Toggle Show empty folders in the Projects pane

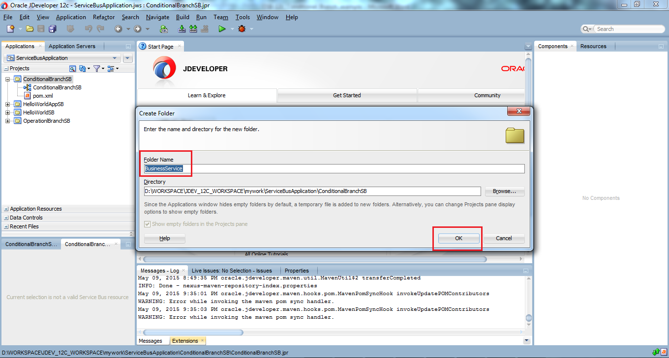point(148,224)
